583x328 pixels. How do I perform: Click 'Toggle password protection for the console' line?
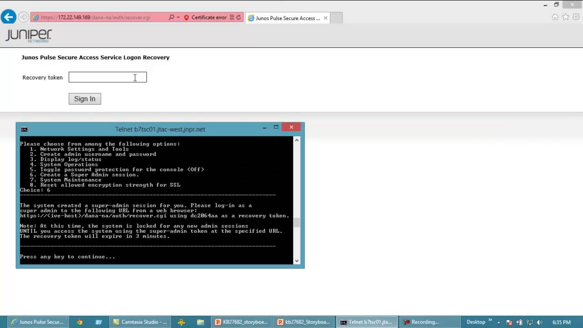[117, 169]
